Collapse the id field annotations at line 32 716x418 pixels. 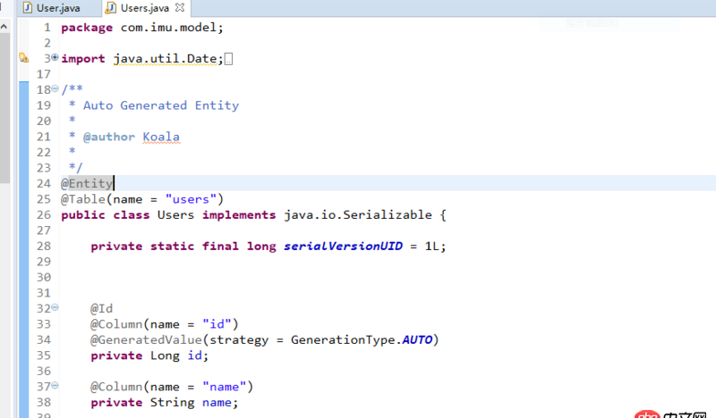pyautogui.click(x=55, y=307)
